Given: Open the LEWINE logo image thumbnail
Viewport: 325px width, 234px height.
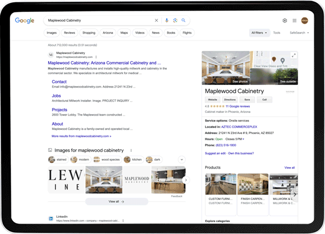Looking at the screenshot, I should [x=66, y=179].
